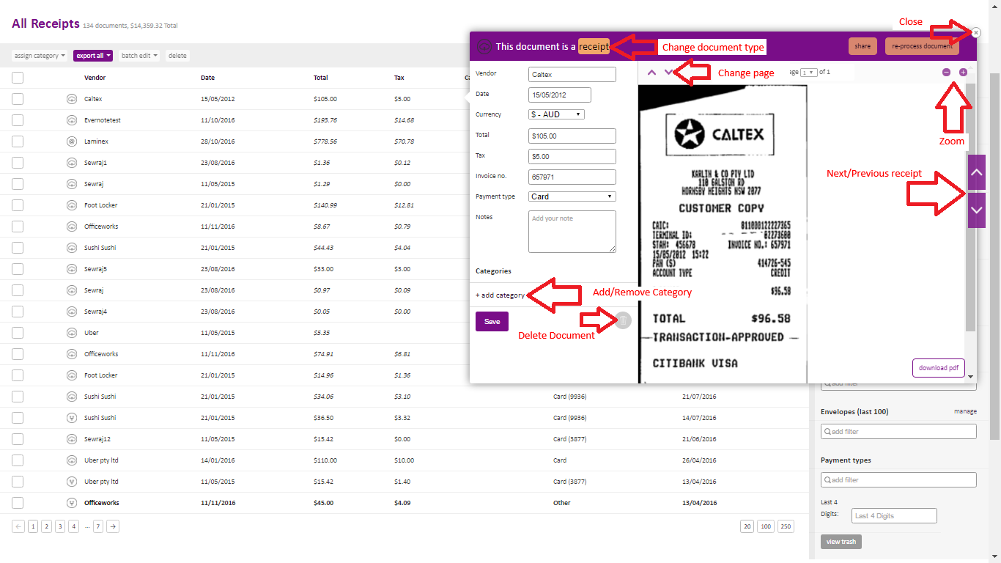
Task: Tick the checkbox for Officeworks $45.00 row
Action: [x=18, y=503]
